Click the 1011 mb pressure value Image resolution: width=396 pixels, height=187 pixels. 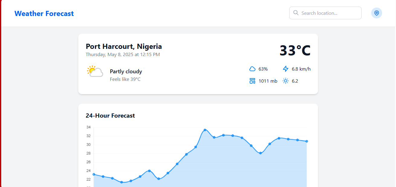[268, 81]
